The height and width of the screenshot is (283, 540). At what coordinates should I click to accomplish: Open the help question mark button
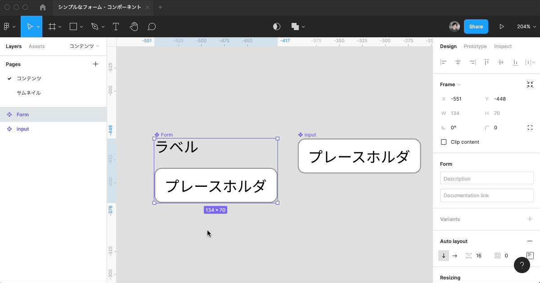coord(522,265)
